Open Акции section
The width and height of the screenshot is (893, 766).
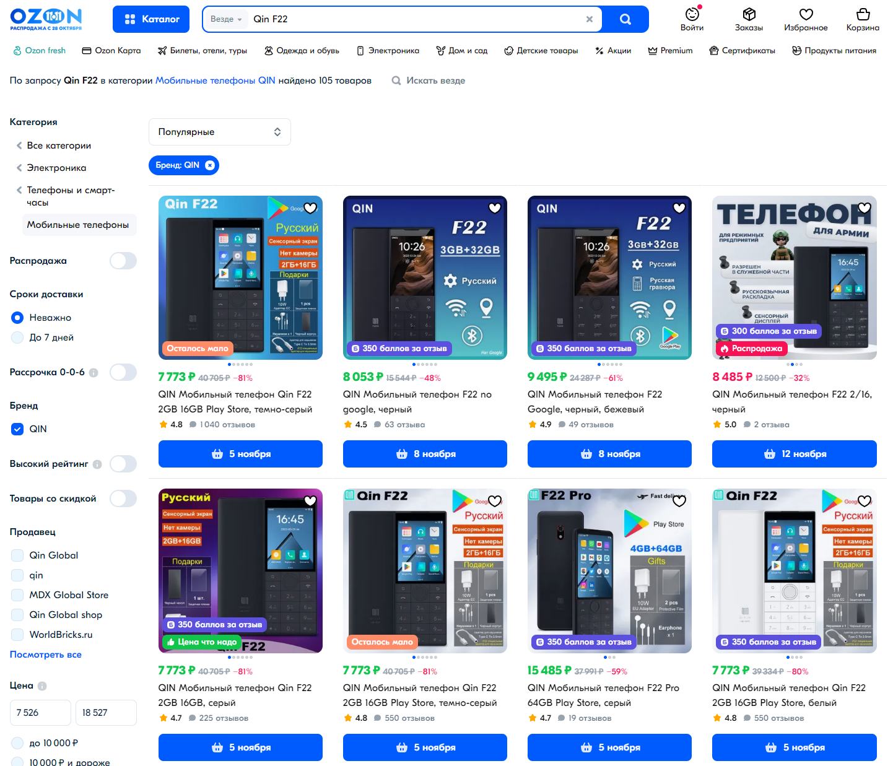(x=613, y=51)
